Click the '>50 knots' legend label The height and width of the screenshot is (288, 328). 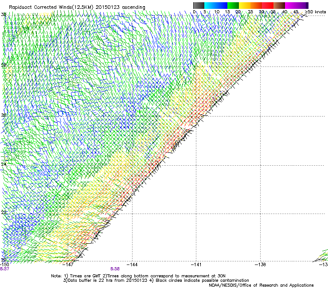pos(316,12)
